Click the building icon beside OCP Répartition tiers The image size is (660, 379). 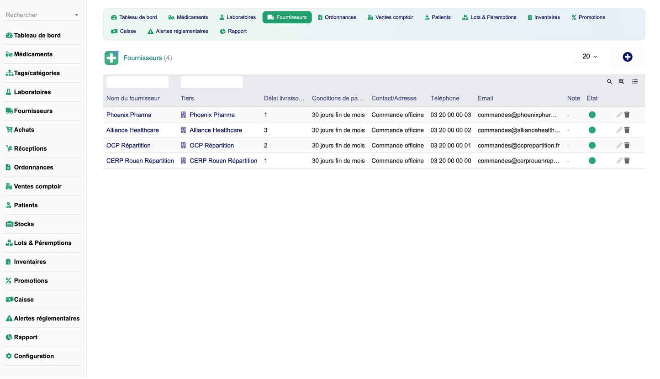point(184,146)
